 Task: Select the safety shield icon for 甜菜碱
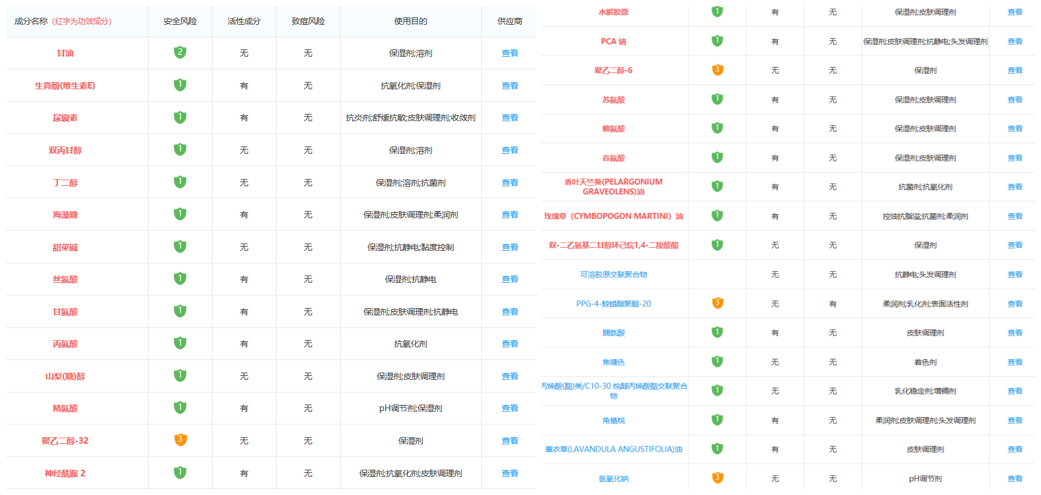(x=180, y=247)
